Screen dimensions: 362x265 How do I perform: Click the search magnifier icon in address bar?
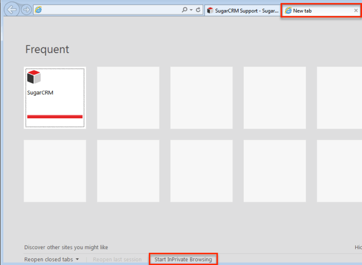point(185,10)
